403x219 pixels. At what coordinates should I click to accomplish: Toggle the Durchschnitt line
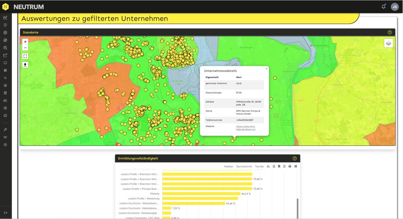coord(244,167)
